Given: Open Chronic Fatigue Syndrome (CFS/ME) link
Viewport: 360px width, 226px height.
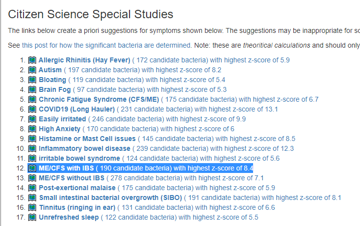Looking at the screenshot, I should coord(96,99).
